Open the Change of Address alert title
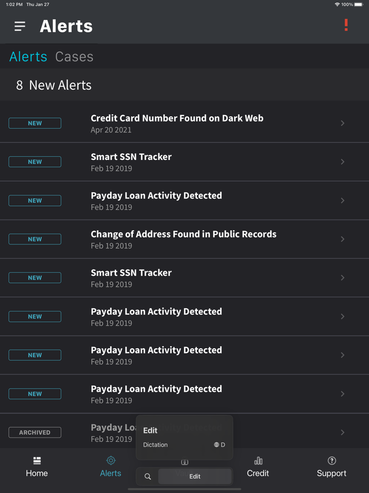 [183, 234]
